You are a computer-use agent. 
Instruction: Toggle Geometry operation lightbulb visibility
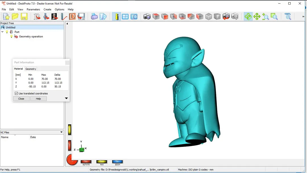coord(12,36)
